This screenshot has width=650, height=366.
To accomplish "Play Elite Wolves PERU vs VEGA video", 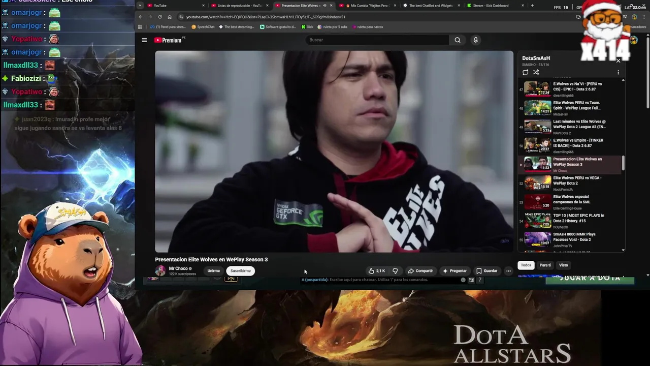I will pyautogui.click(x=571, y=184).
